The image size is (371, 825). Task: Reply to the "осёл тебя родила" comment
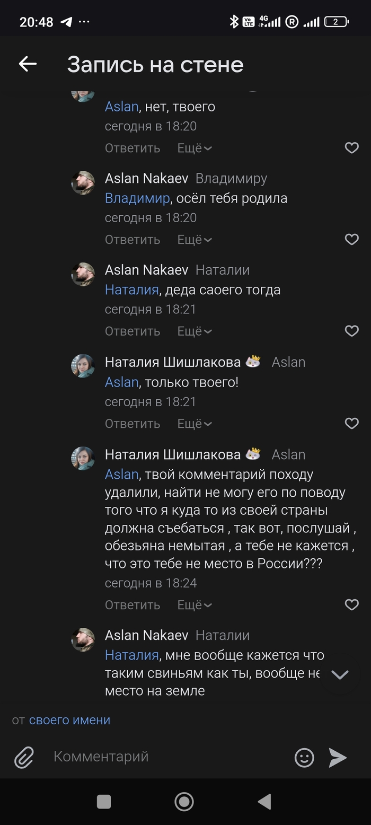coord(132,240)
